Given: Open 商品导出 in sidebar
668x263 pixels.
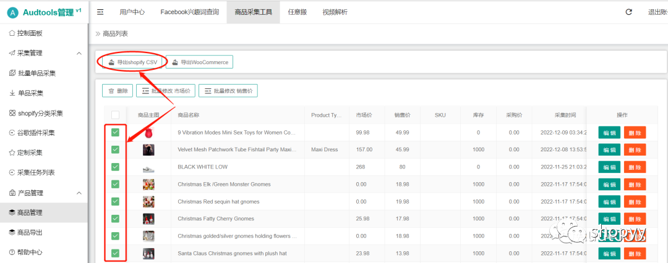Looking at the screenshot, I should (x=30, y=232).
